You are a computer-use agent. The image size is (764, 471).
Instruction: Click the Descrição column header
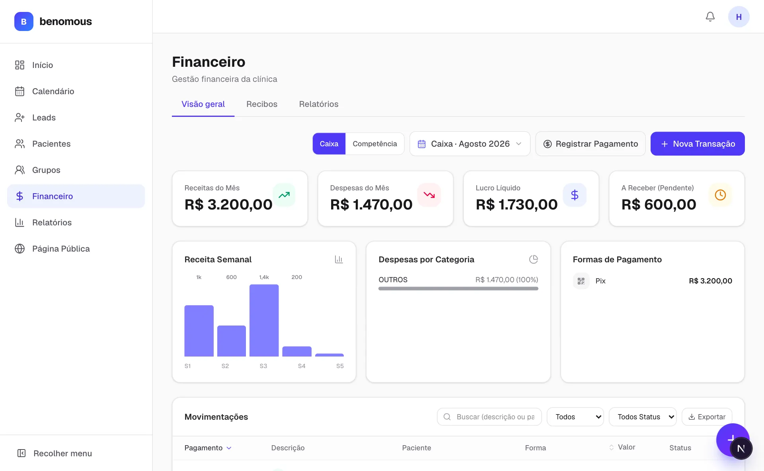288,448
